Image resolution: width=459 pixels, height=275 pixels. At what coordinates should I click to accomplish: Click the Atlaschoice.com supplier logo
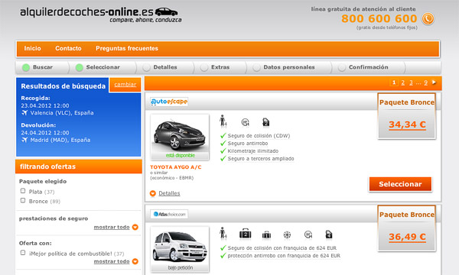coord(169,214)
